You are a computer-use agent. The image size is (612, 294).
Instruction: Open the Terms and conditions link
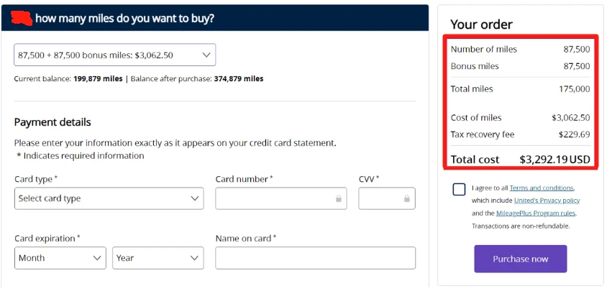tap(542, 188)
